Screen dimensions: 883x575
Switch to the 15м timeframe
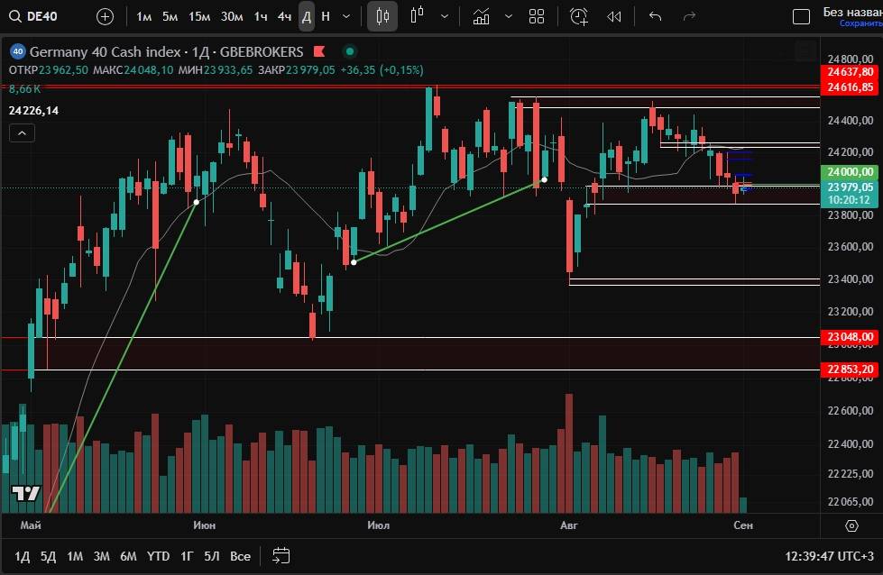[199, 16]
